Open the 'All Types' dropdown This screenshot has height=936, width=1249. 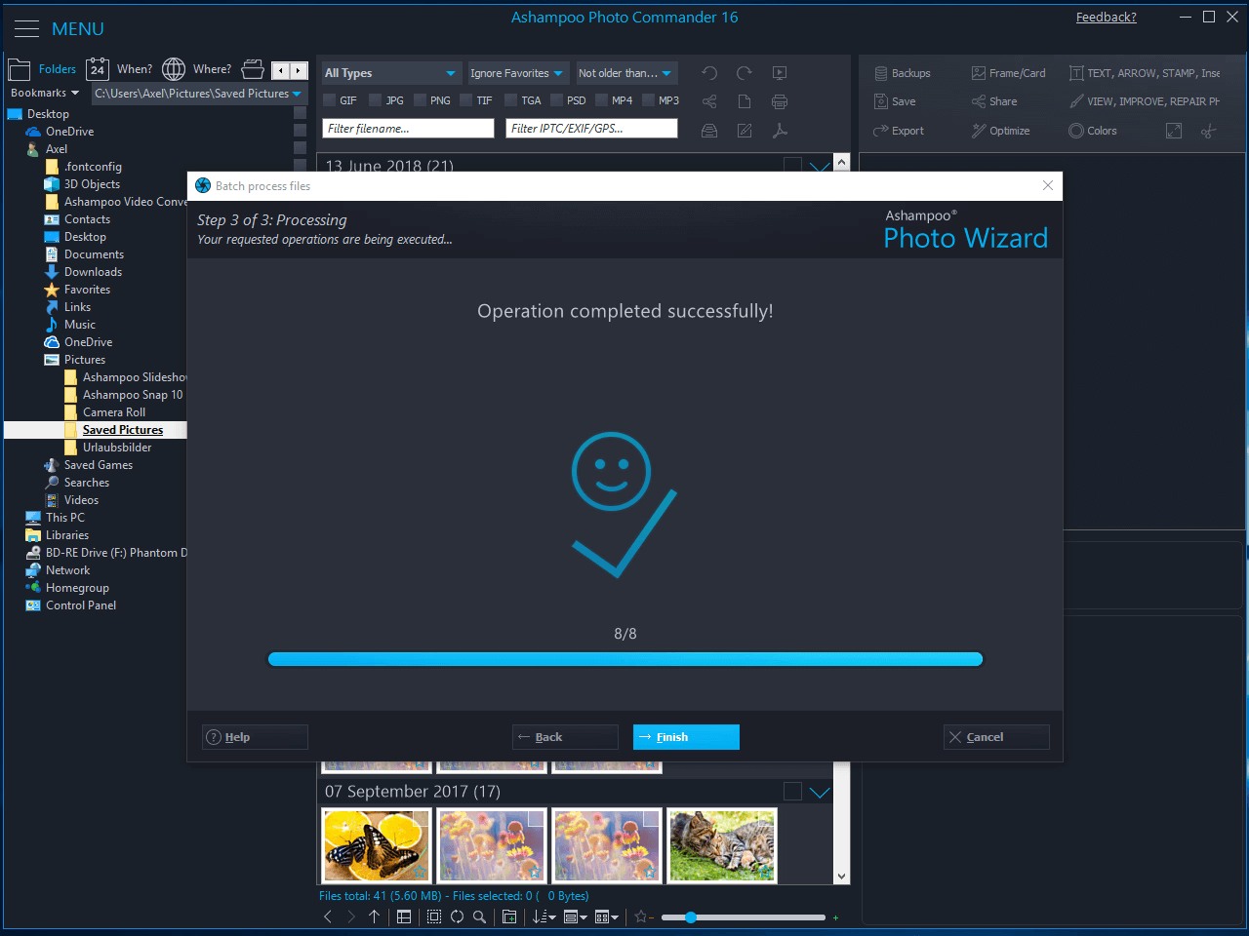pyautogui.click(x=390, y=73)
